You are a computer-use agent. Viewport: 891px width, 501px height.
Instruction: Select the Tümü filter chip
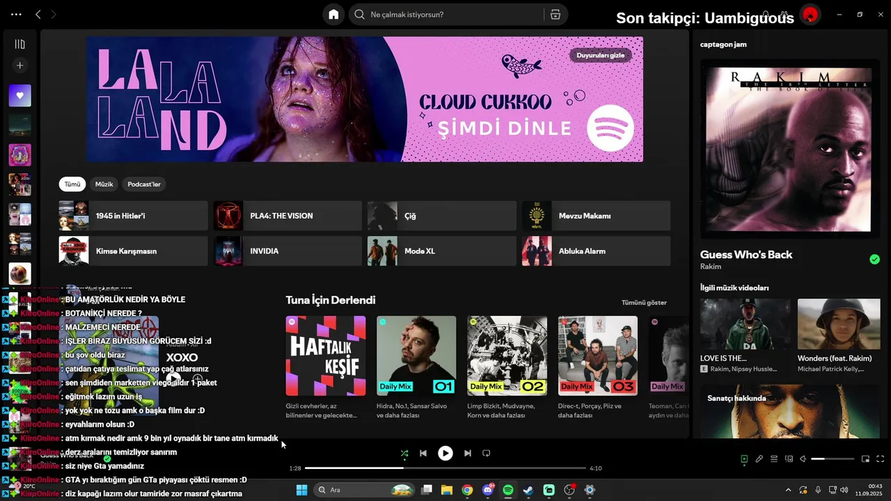point(72,184)
